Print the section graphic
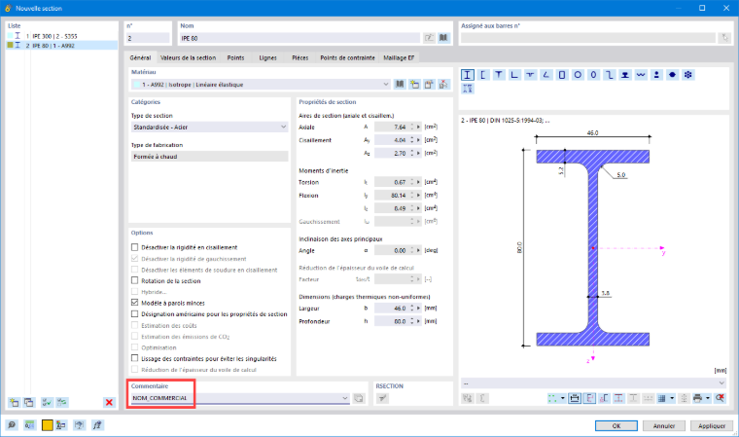Viewport: 739px width, 437px height. coord(697,398)
